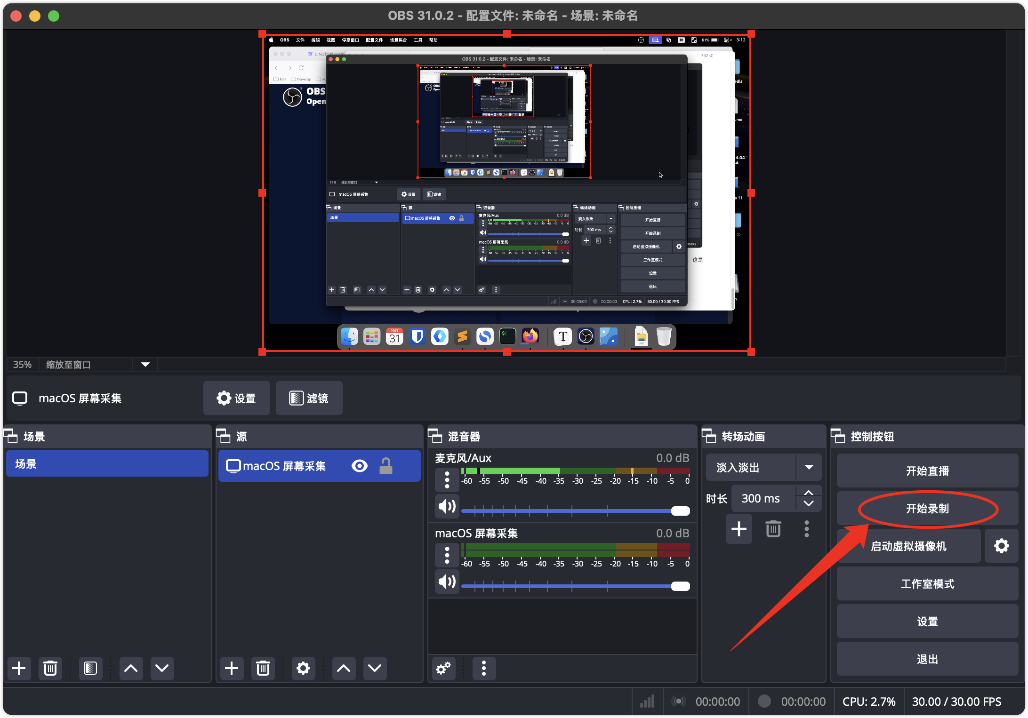The image size is (1028, 718).
Task: Mute macOS 屏幕采集 audio in the mixer
Action: click(447, 582)
